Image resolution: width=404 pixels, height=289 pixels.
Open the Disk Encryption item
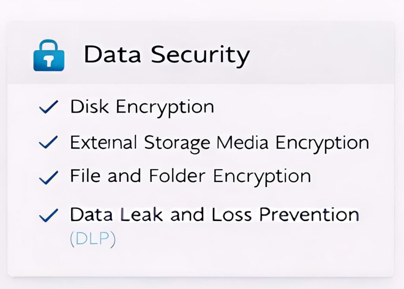pos(142,107)
